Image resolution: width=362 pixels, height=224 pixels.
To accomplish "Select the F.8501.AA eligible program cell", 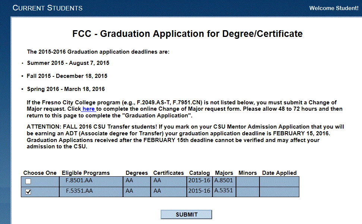I will pyautogui.click(x=91, y=182).
